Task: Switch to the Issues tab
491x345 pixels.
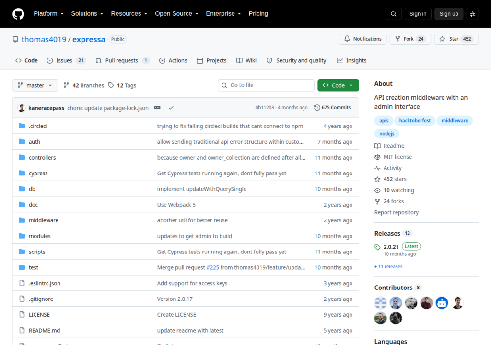Action: [66, 61]
